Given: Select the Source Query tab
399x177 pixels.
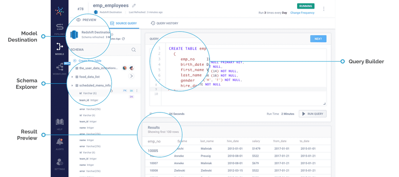Looking at the screenshot, I should [124, 24].
